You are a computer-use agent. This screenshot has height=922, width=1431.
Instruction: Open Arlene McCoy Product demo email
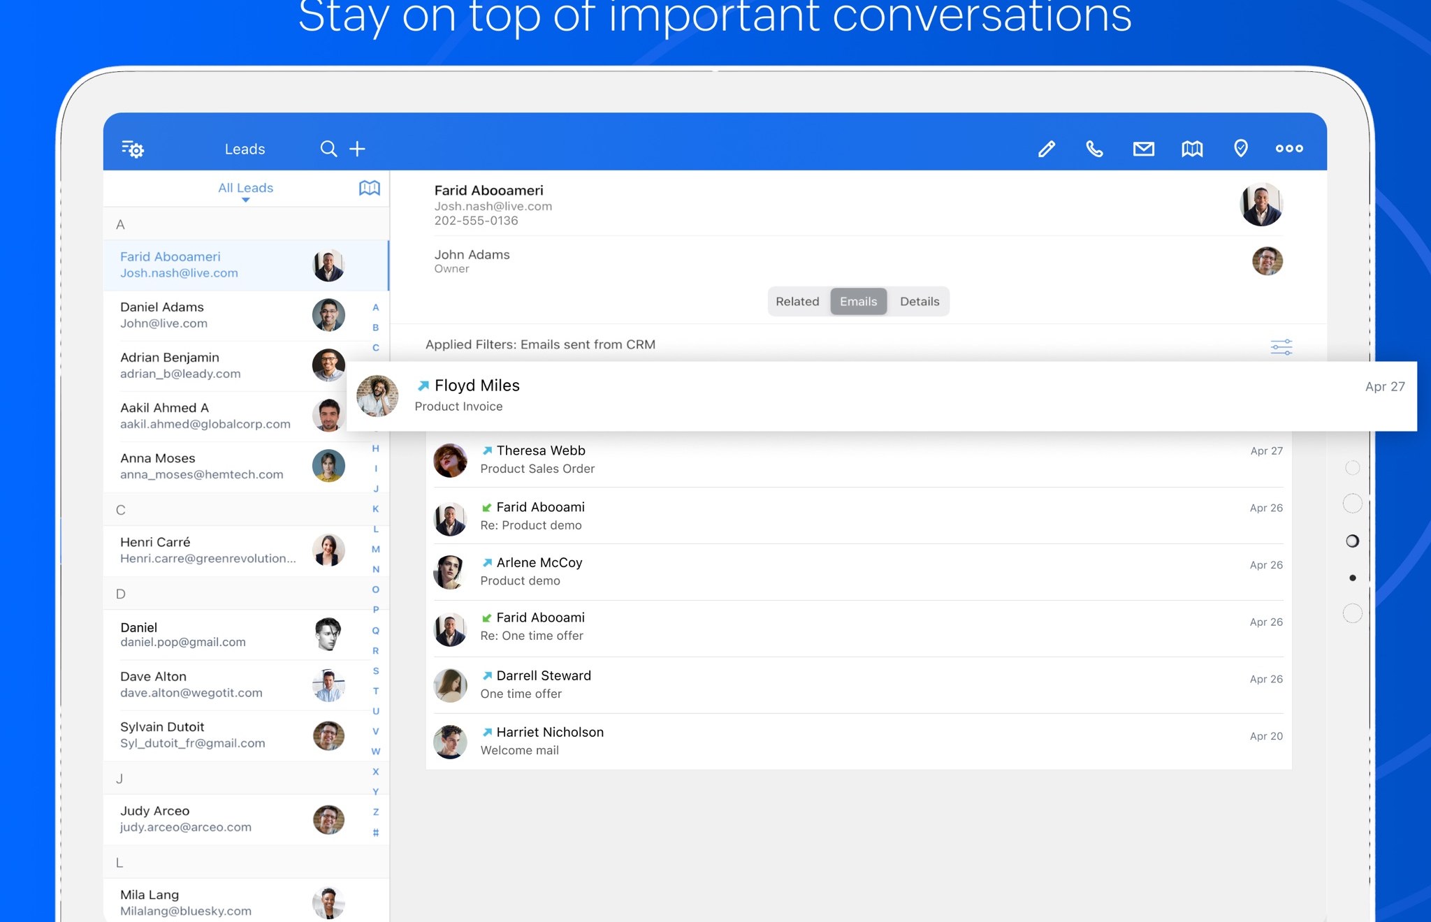[859, 572]
